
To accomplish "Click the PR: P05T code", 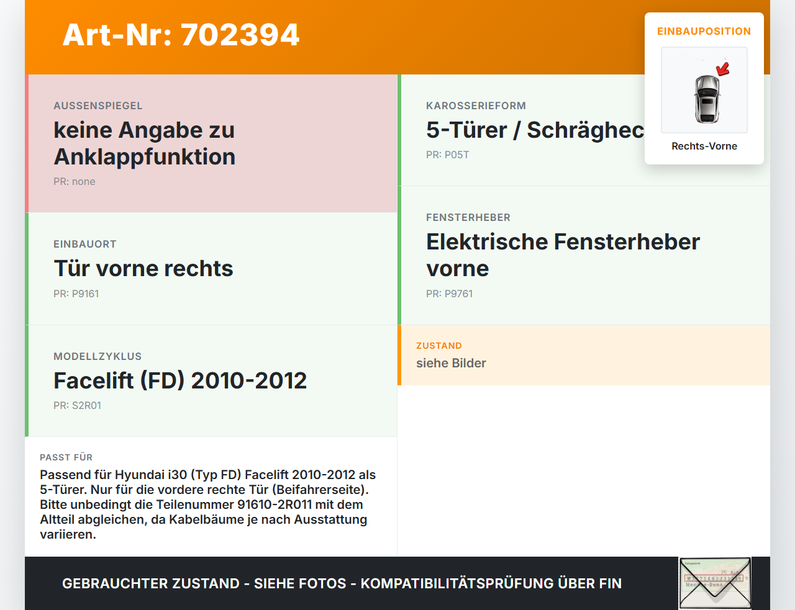I will click(448, 155).
